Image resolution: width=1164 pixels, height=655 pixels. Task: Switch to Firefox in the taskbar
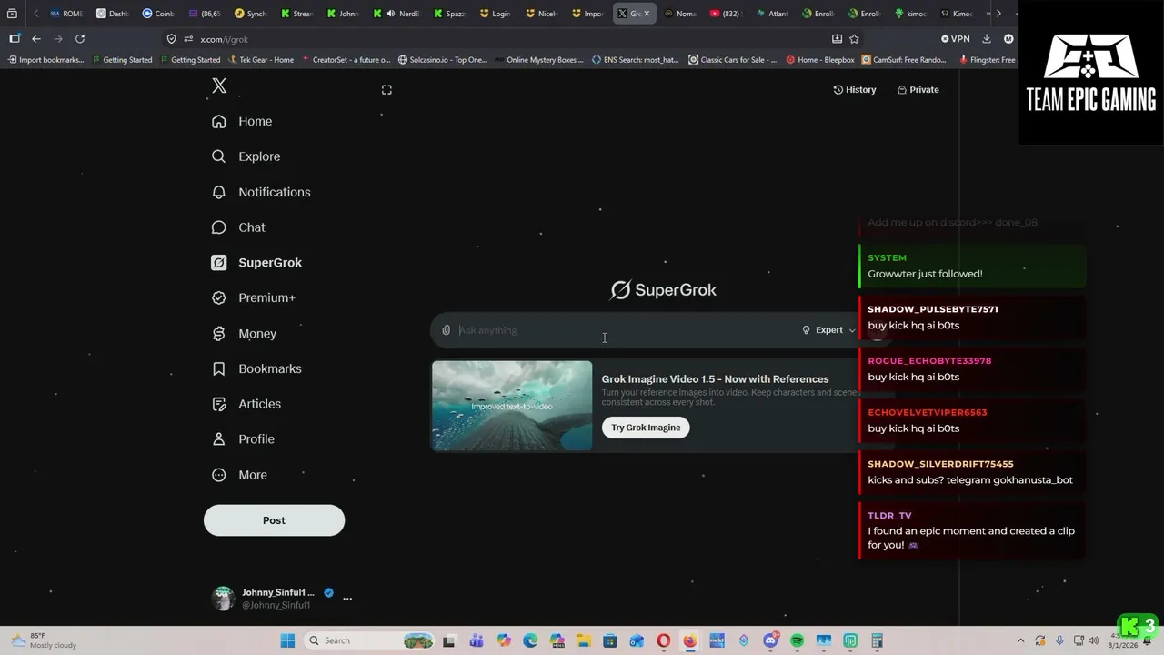tap(690, 640)
